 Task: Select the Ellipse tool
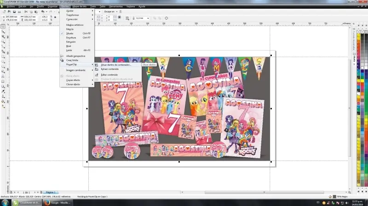pos(3,62)
